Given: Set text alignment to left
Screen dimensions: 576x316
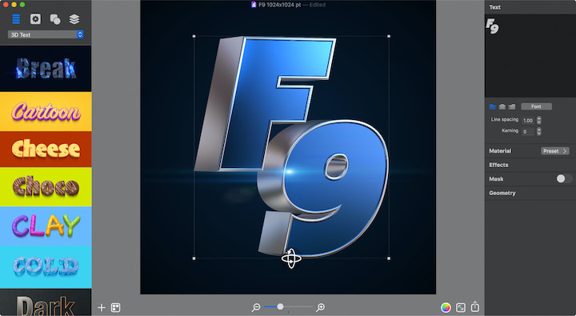Looking at the screenshot, I should click(x=493, y=106).
